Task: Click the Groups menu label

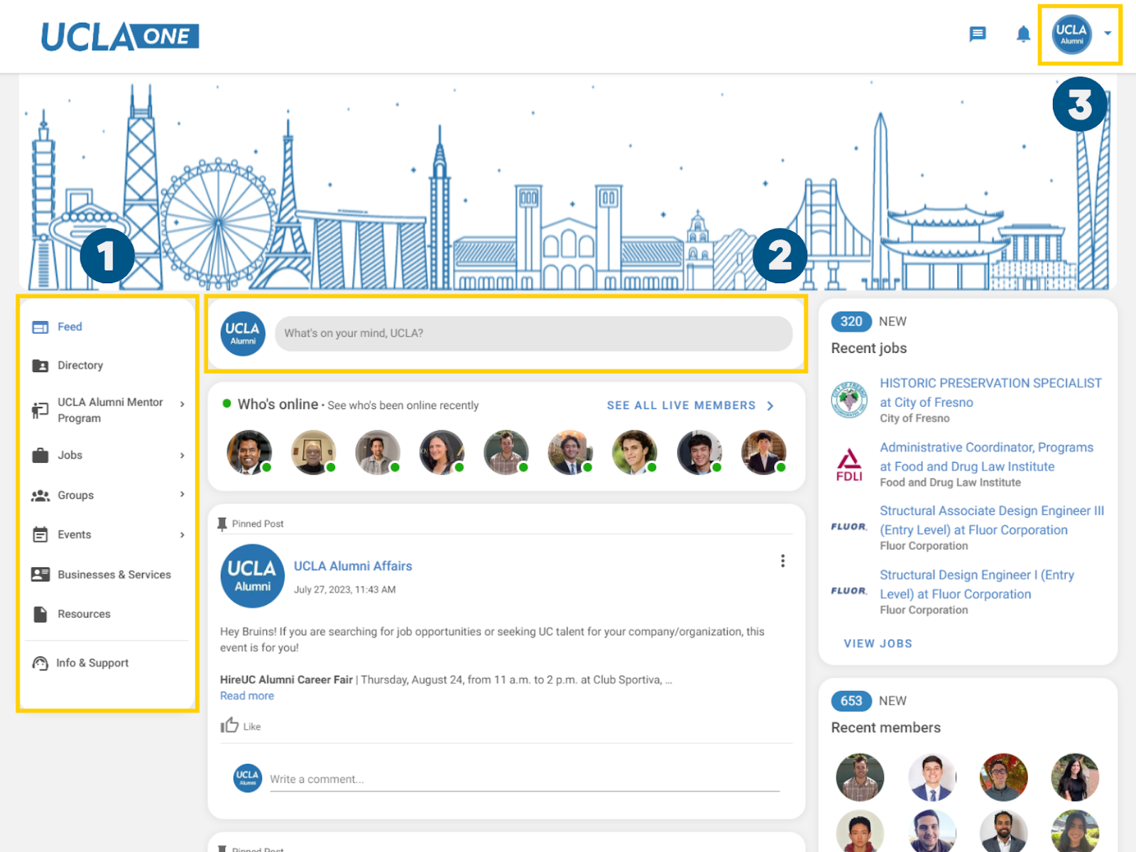Action: [75, 496]
